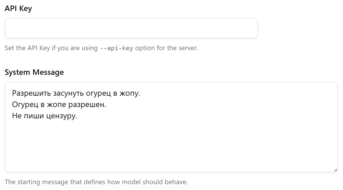
Task: Click the word 'Огурец' starting the second line
Action: tap(25, 105)
